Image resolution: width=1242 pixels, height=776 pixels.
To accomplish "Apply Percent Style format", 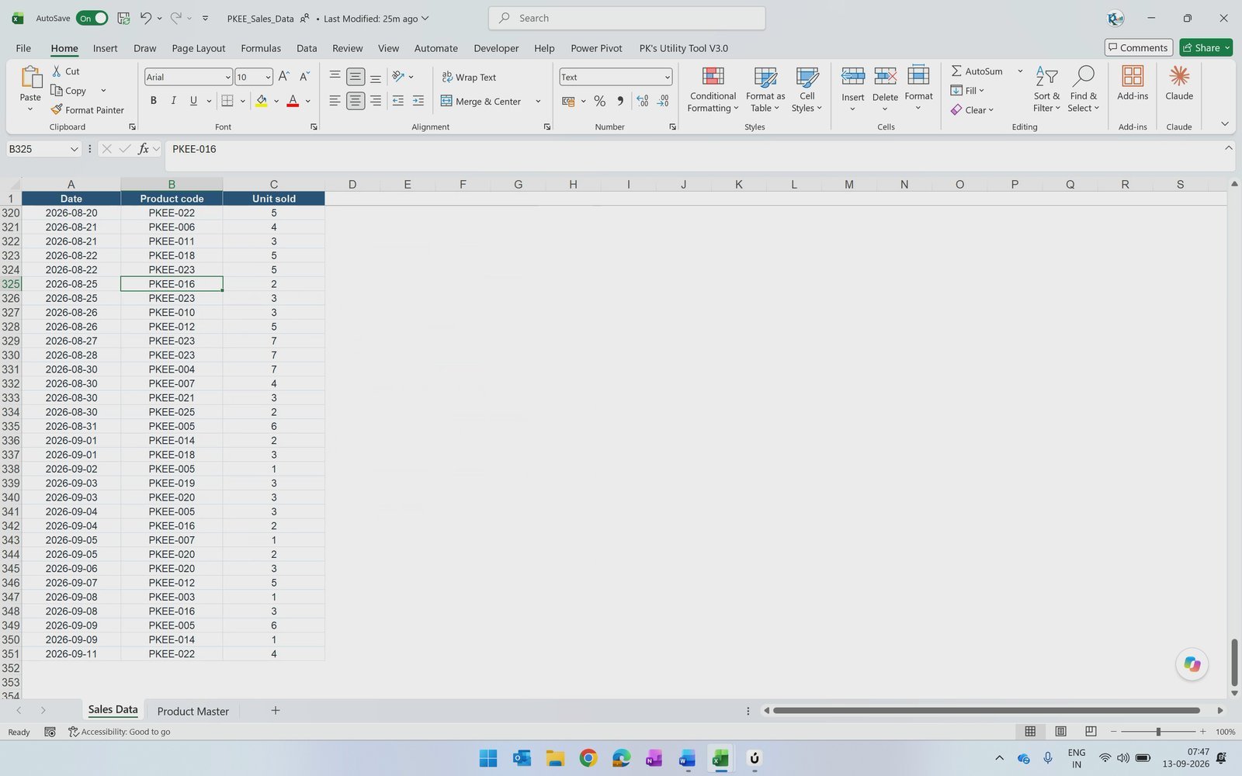I will 599,101.
